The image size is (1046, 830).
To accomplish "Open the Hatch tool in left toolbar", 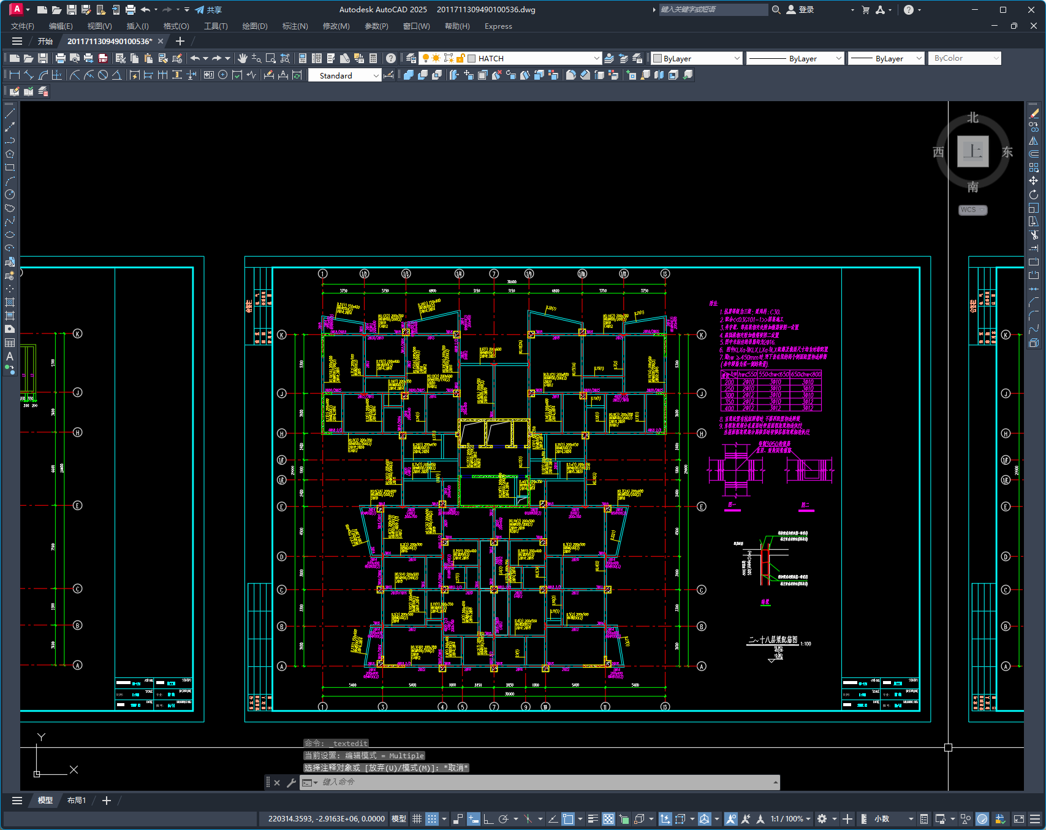I will (10, 302).
